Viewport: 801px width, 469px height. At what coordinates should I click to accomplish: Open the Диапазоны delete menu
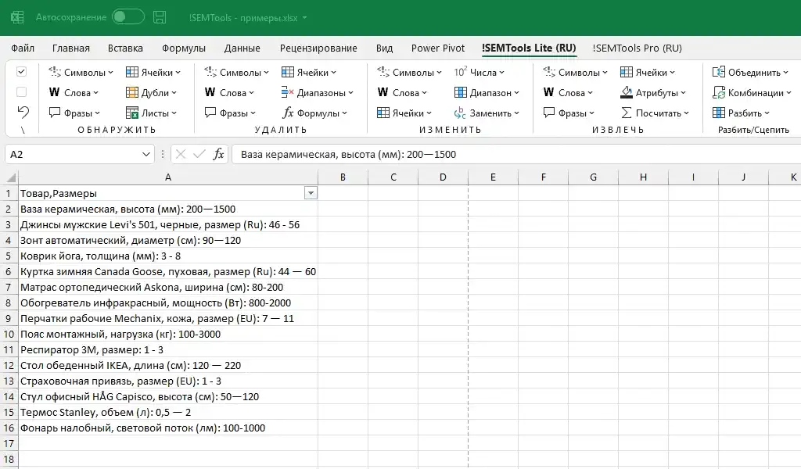pyautogui.click(x=318, y=93)
